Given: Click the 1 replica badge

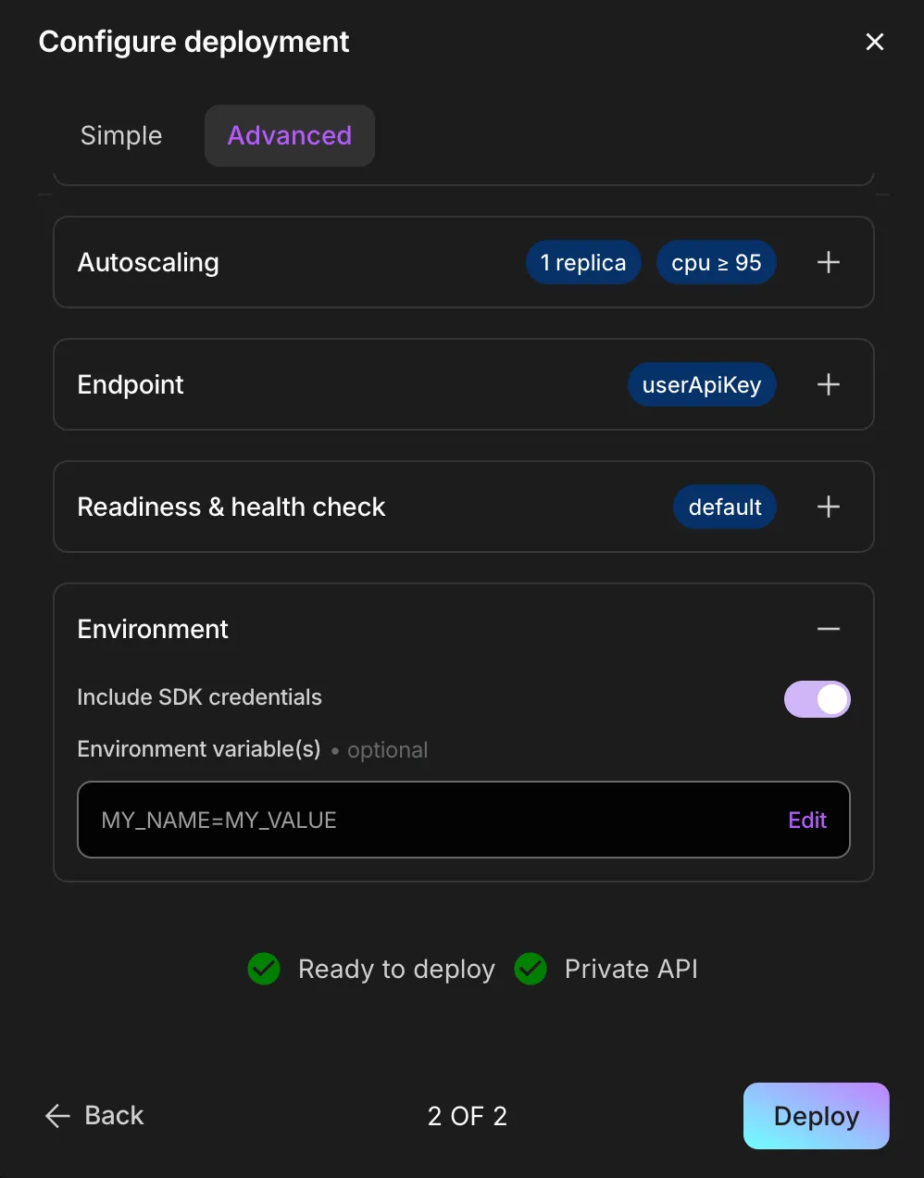Looking at the screenshot, I should click(x=583, y=262).
